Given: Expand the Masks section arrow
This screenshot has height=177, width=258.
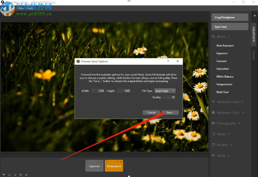Looking at the screenshot, I should pyautogui.click(x=229, y=134).
